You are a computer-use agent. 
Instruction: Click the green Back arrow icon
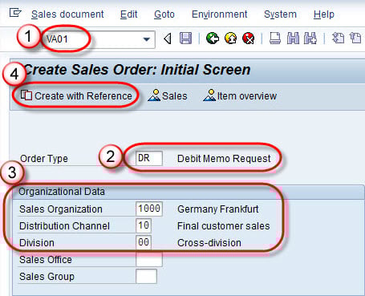(x=213, y=39)
